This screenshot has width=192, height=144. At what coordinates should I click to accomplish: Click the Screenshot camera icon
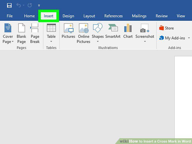145,28
